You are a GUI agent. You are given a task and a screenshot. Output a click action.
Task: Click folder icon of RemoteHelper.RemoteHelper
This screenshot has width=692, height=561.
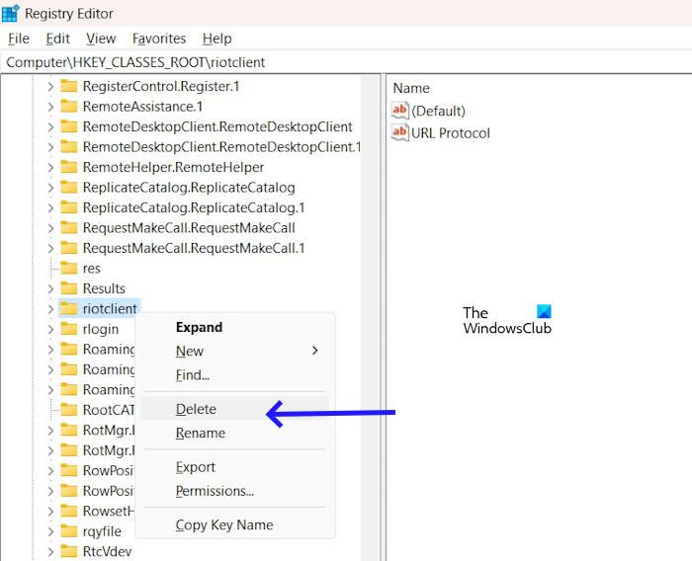point(69,167)
